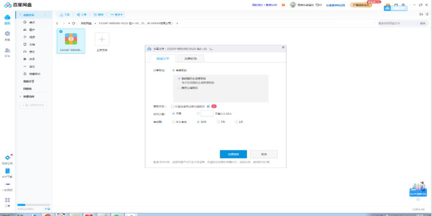Click the Download toolbar button
Screen dimensions: 432x216
tap(65, 15)
